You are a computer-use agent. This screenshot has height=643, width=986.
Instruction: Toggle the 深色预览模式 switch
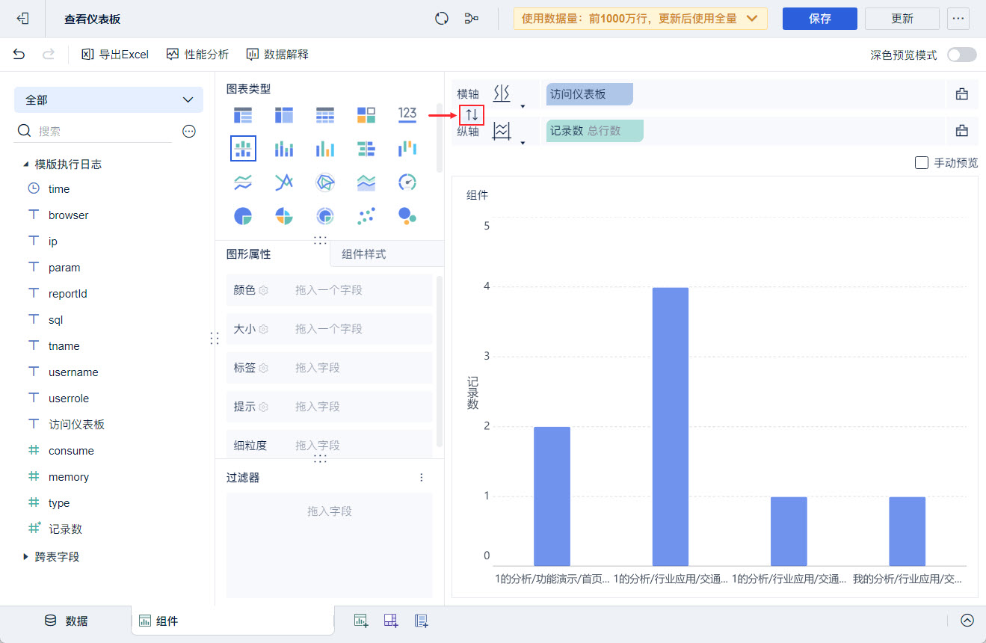point(961,55)
